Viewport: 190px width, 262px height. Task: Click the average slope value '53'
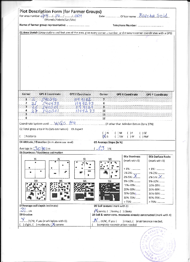pyautogui.click(x=101, y=148)
